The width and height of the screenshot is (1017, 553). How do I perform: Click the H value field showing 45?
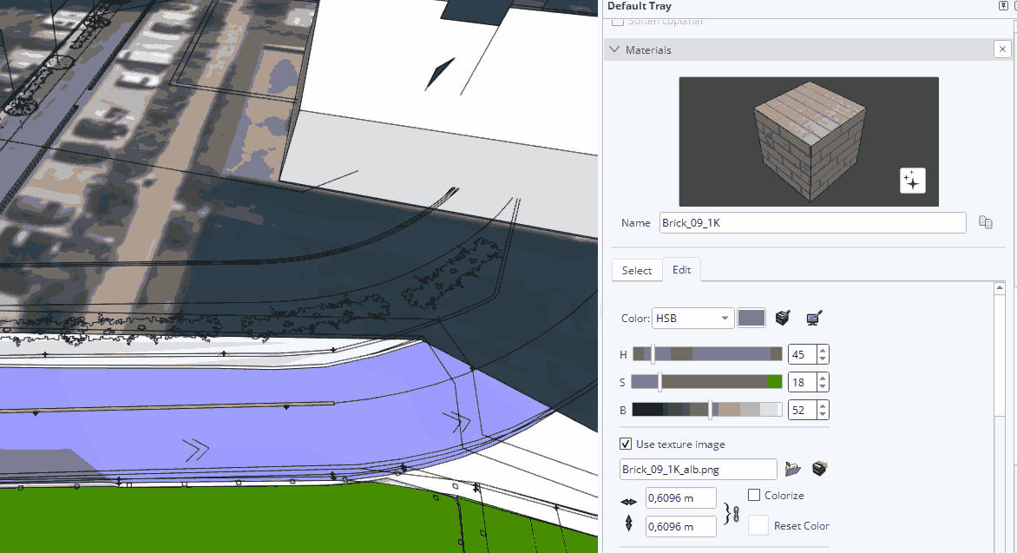tap(803, 354)
